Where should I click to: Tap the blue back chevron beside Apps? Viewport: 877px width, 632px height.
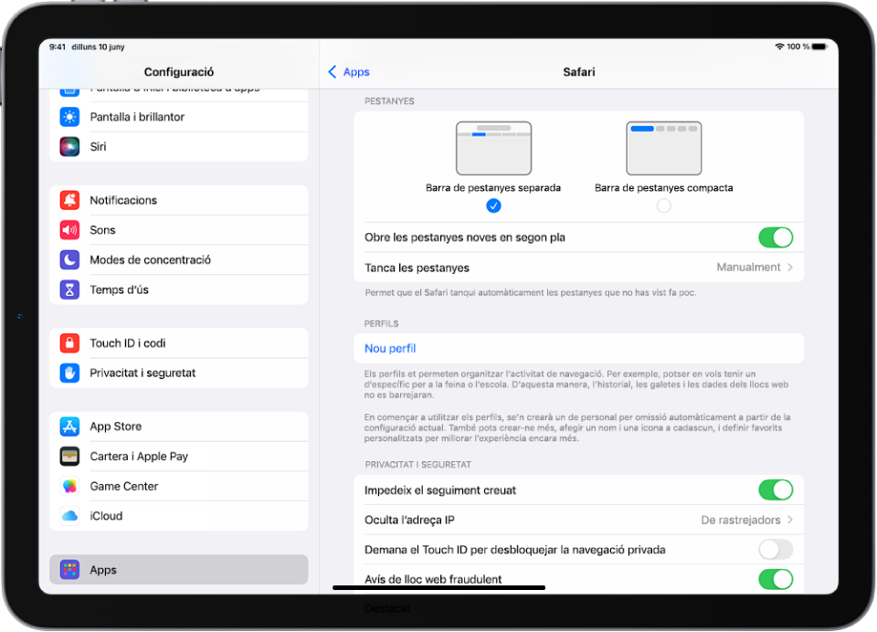(333, 71)
